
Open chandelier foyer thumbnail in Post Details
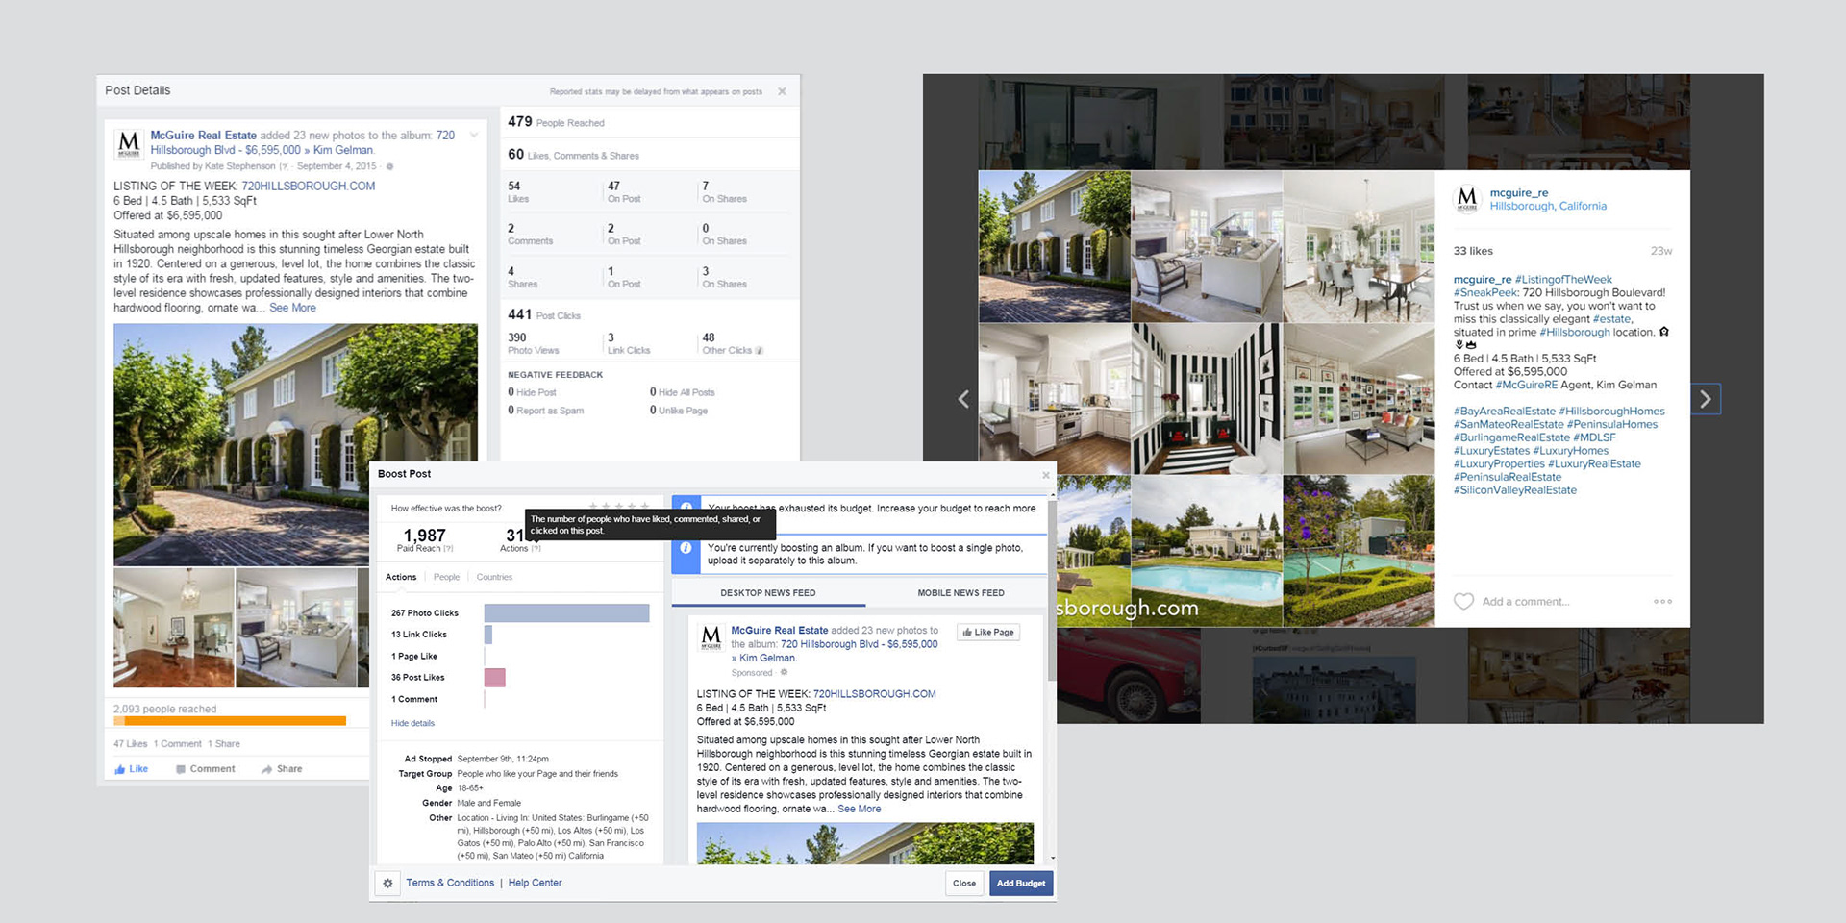(174, 628)
